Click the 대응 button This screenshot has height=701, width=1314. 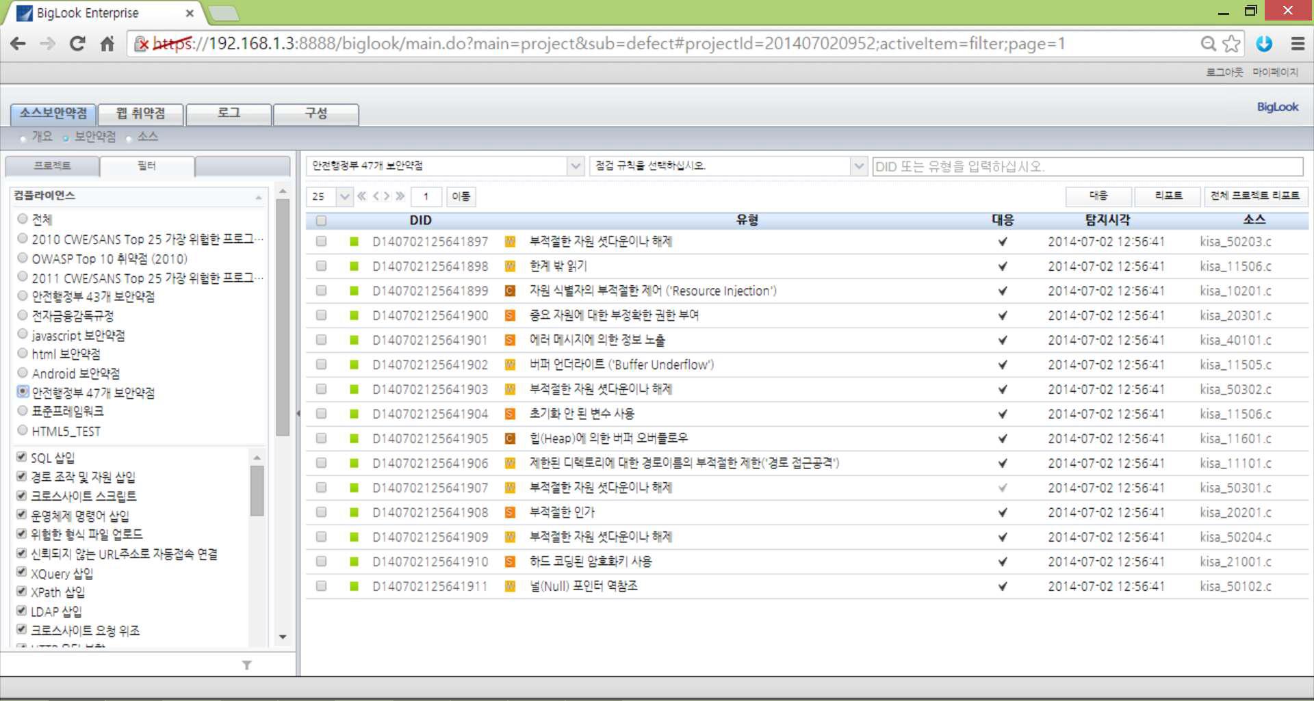pos(1098,196)
